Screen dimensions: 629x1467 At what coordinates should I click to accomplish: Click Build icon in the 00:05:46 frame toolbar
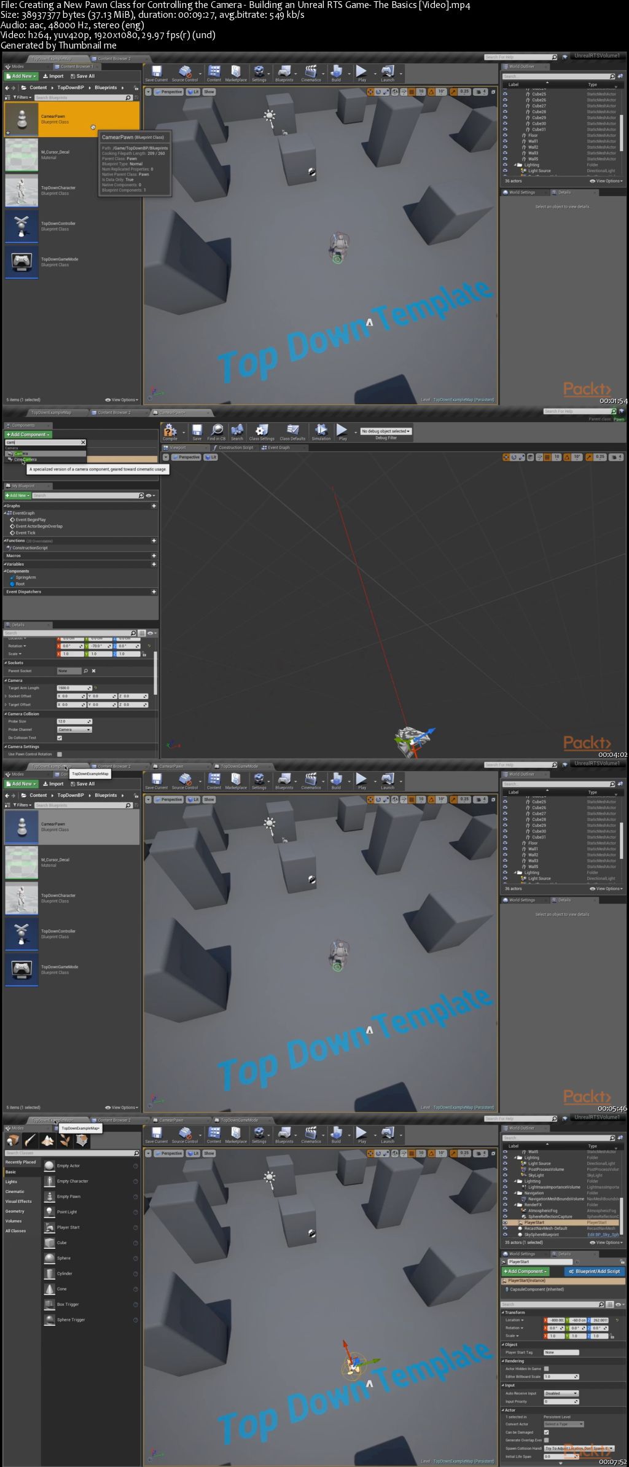tap(336, 781)
